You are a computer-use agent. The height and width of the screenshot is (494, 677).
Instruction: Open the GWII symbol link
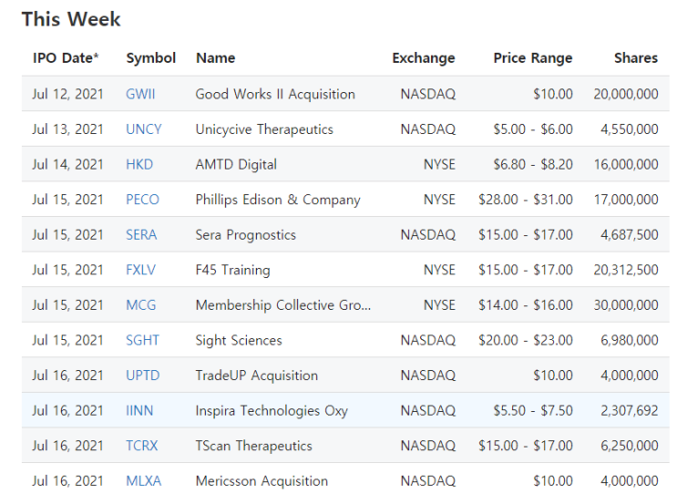point(140,94)
